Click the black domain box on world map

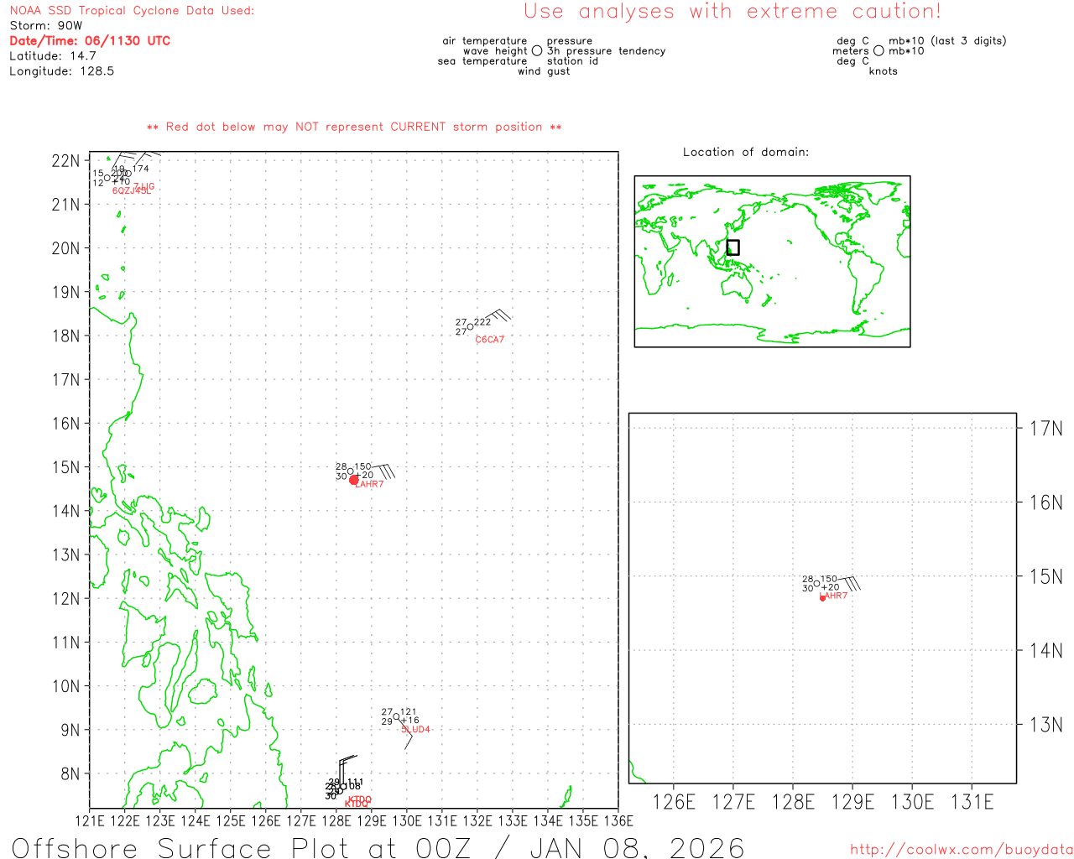pos(733,247)
